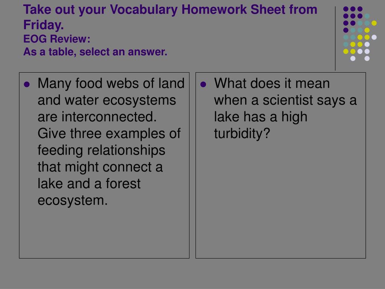Click 'when a scientist says a' line
Image resolution: width=385 pixels, height=289 pixels.
(285, 100)
